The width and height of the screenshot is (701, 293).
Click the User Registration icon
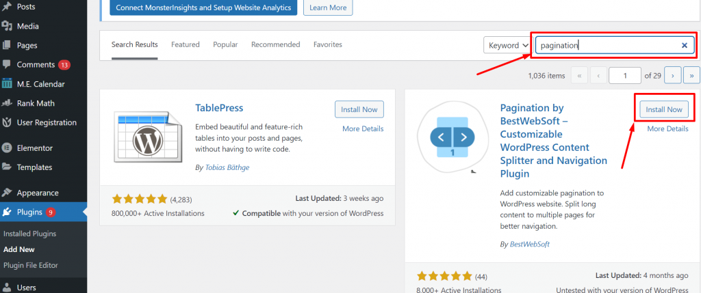(x=7, y=122)
